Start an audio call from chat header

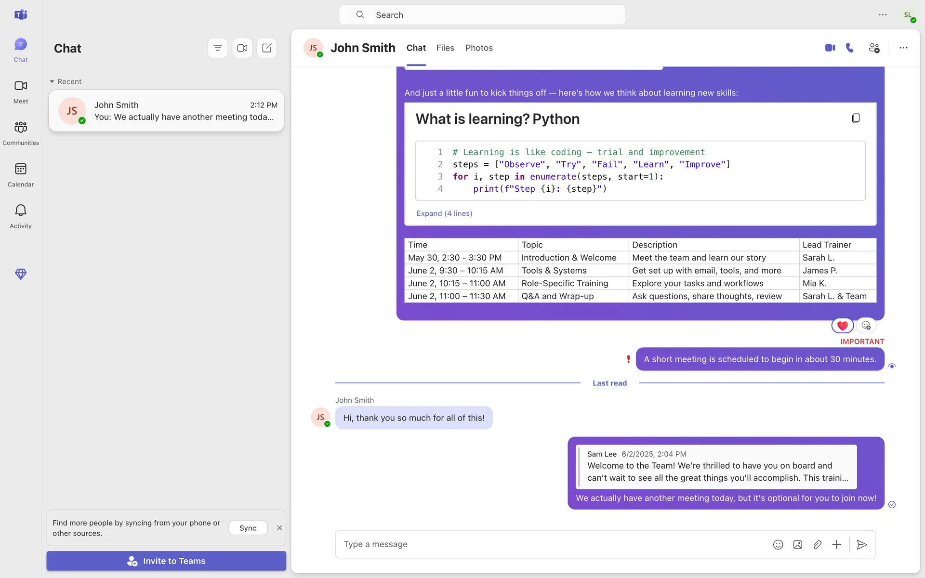pyautogui.click(x=850, y=48)
